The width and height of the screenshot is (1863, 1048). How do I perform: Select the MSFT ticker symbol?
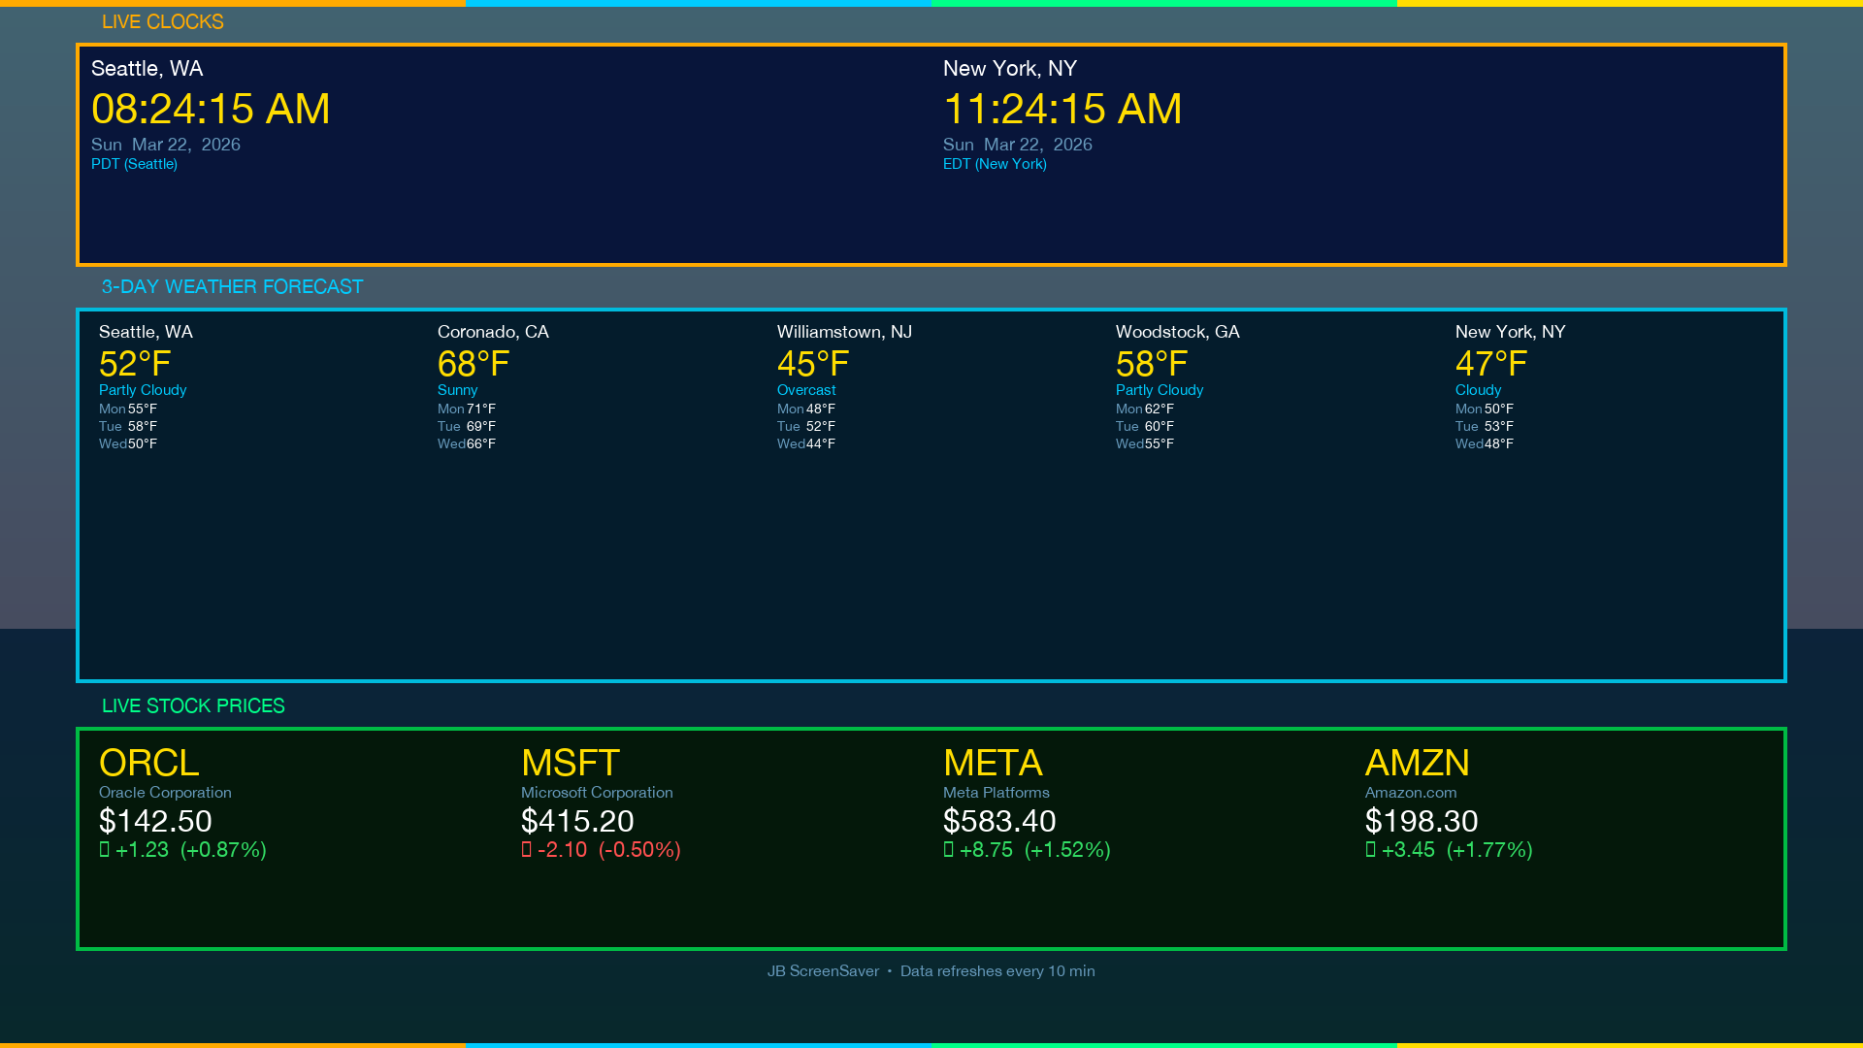pos(572,765)
